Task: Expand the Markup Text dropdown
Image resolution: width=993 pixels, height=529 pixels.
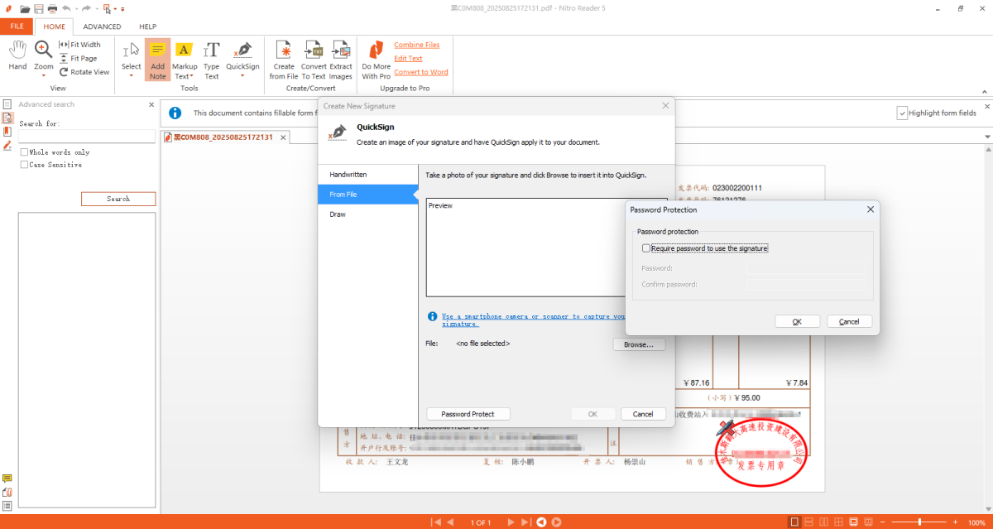Action: [192, 76]
